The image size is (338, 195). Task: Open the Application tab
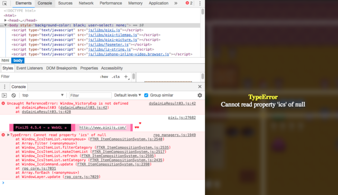[158, 3]
